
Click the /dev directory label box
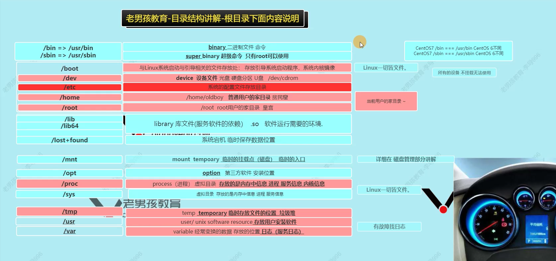(x=70, y=78)
